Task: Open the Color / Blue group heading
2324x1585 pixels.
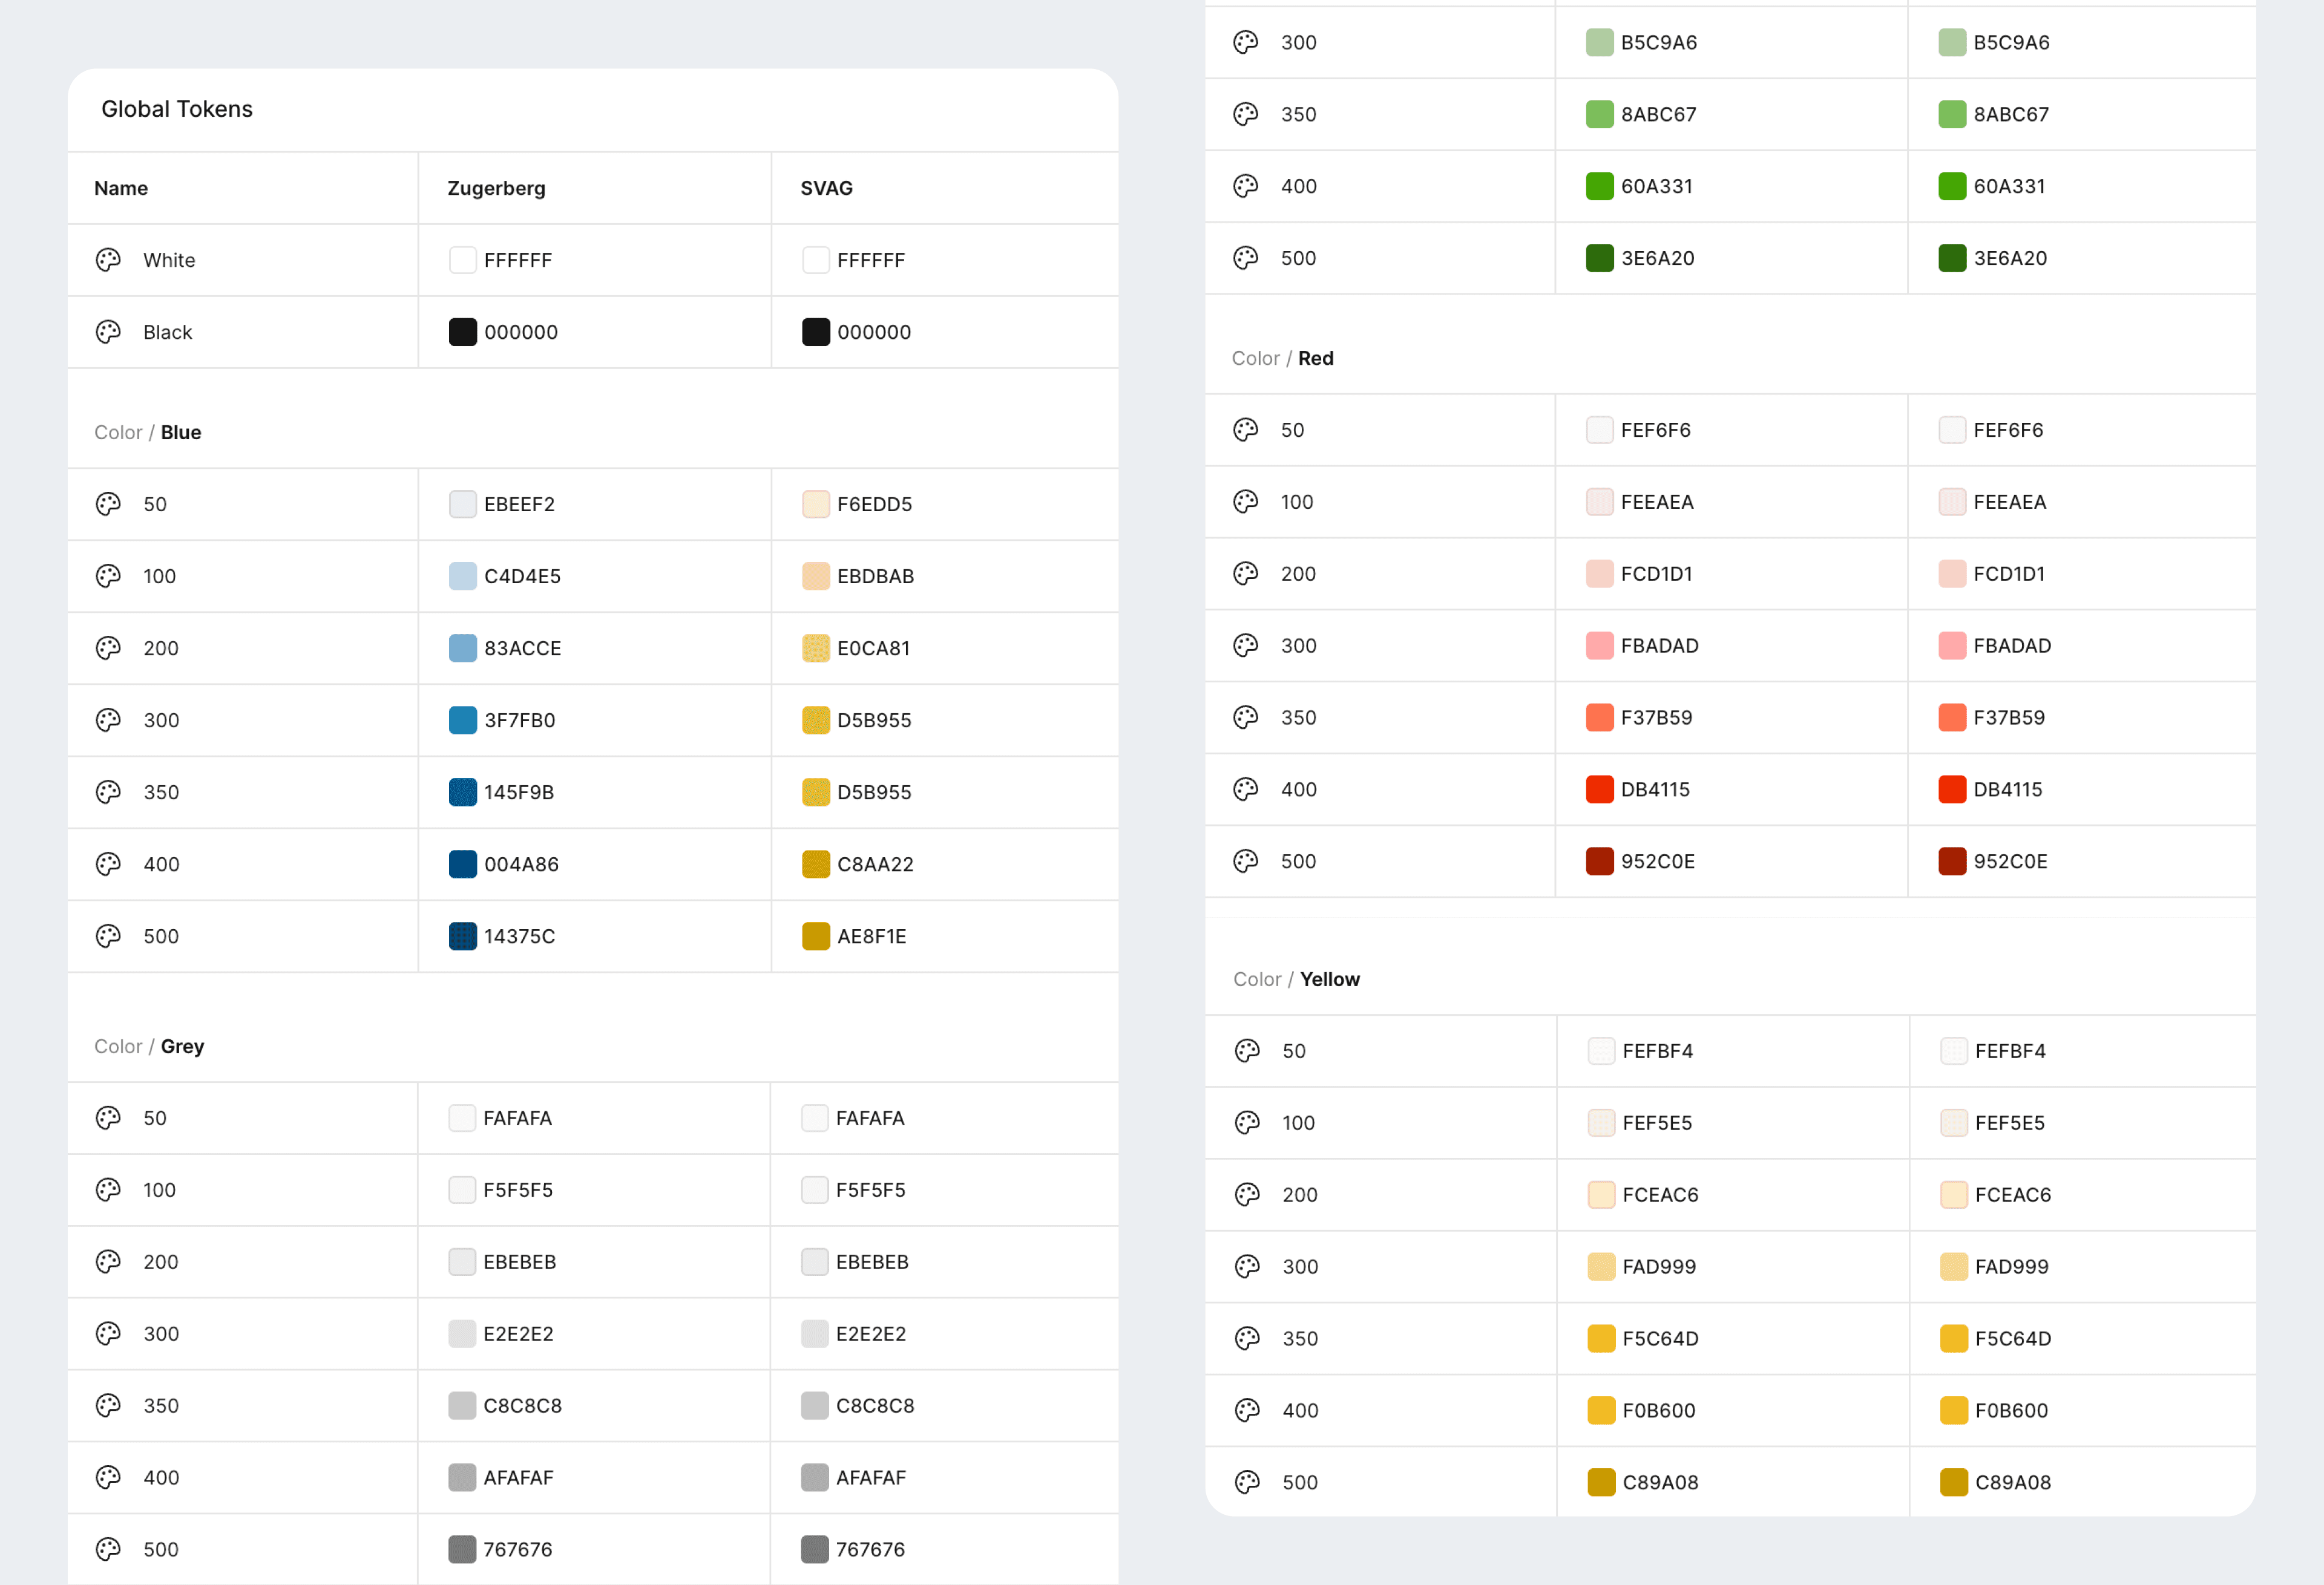Action: point(148,433)
